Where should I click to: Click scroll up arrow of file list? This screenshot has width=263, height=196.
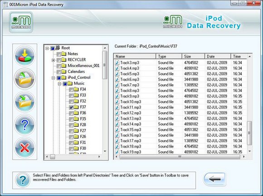coord(249,57)
